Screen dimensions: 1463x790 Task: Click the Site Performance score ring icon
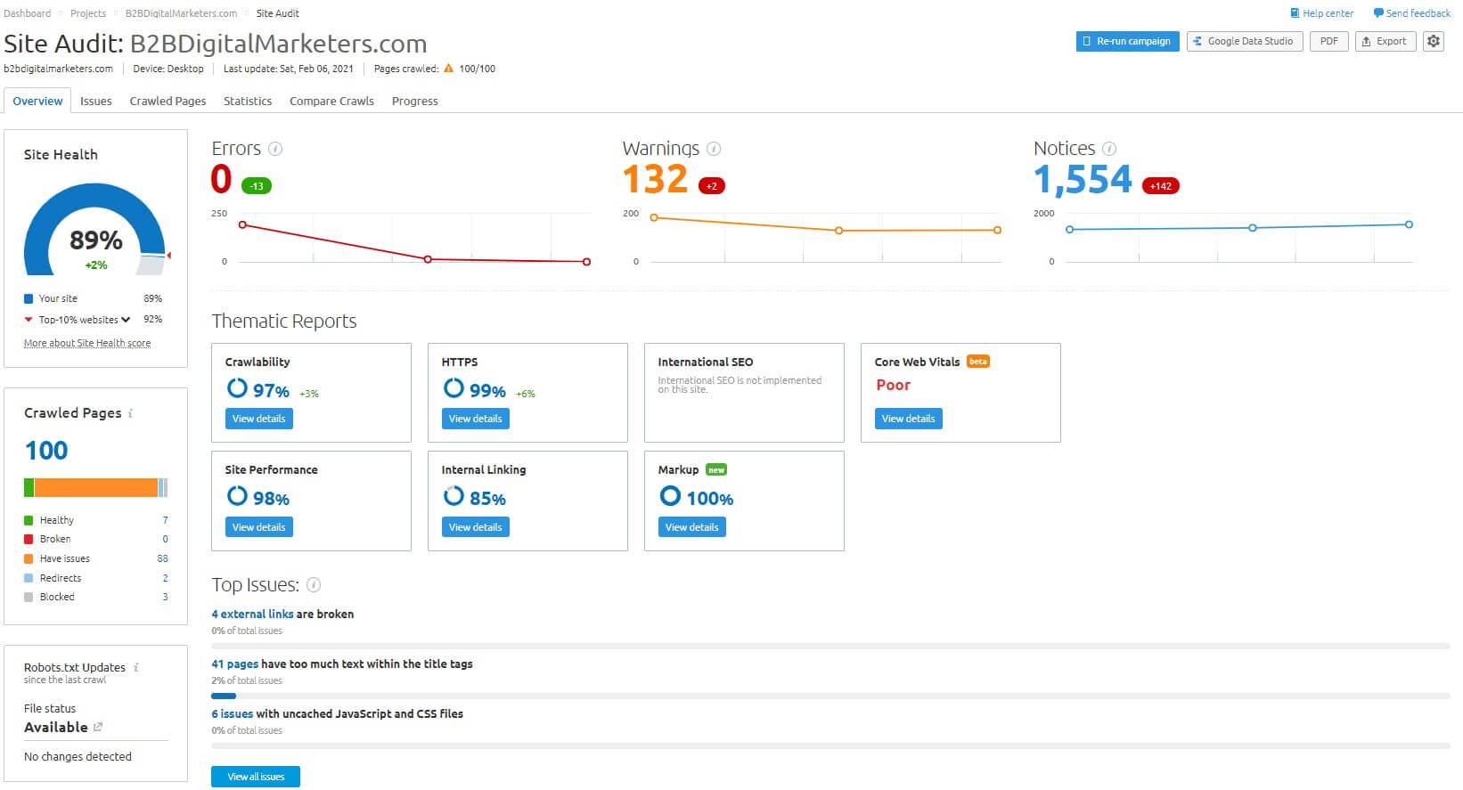[x=237, y=496]
